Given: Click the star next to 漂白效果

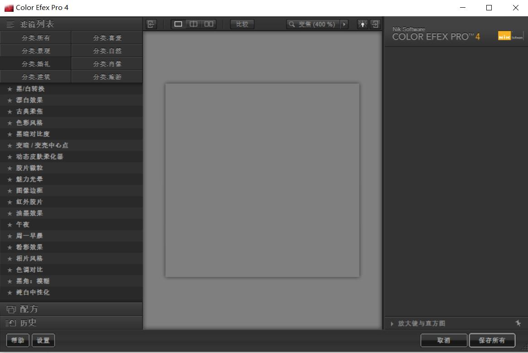Looking at the screenshot, I should click(x=10, y=100).
